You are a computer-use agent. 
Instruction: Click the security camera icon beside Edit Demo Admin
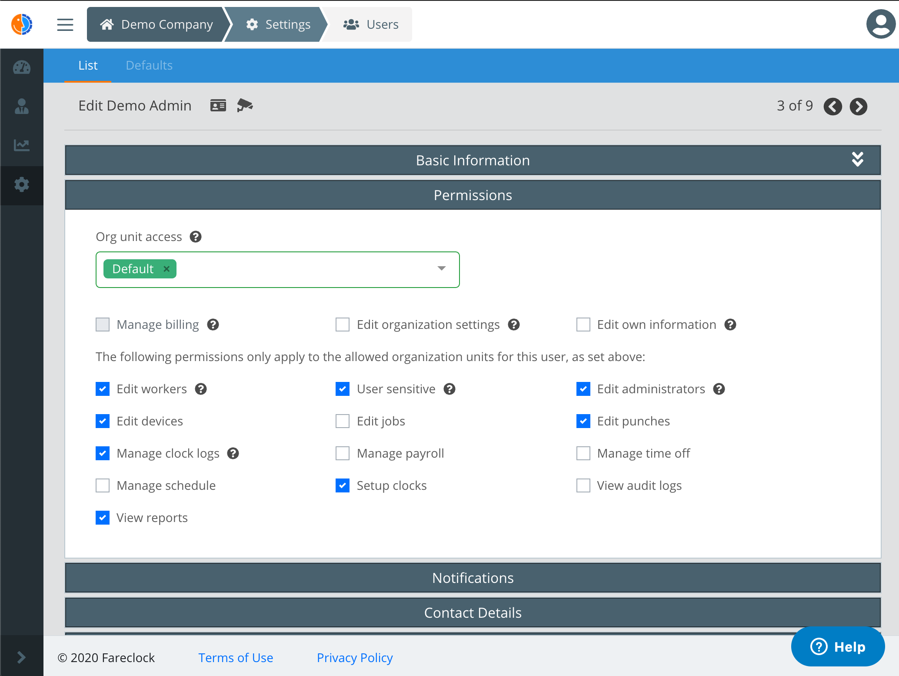tap(245, 106)
